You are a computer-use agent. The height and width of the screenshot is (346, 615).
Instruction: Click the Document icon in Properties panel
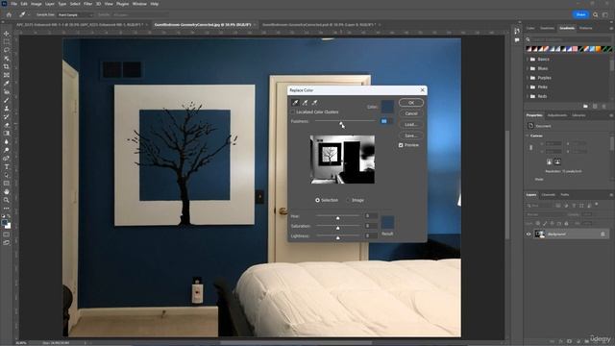530,126
